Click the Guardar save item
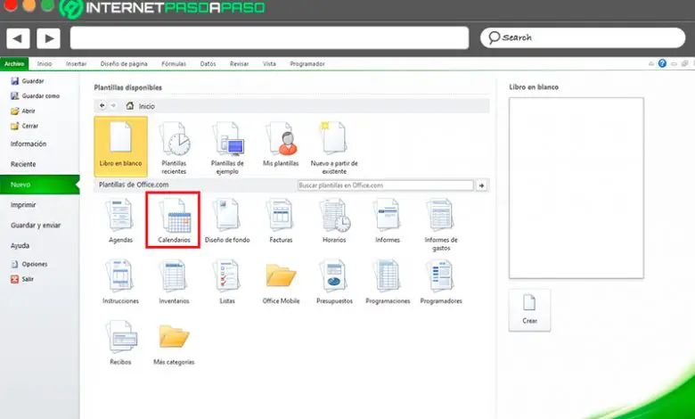Screen dimensions: 695x419 28,81
